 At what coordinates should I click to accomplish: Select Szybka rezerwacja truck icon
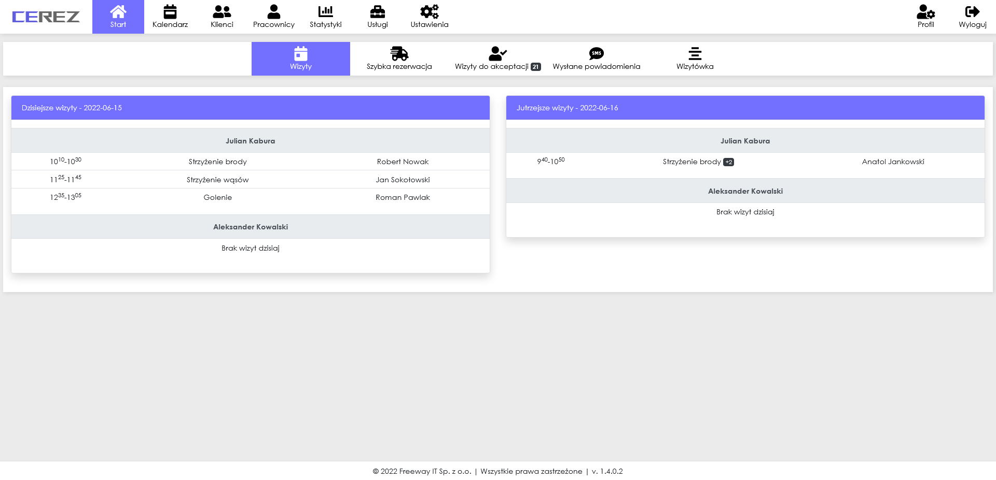coord(399,53)
